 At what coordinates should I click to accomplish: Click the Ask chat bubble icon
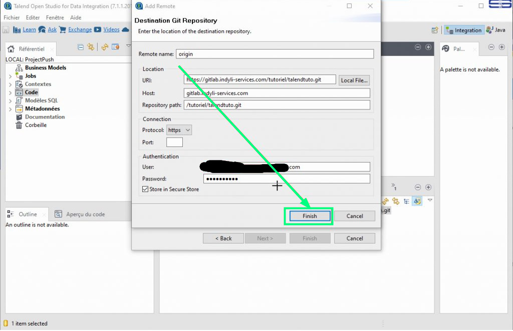click(x=42, y=29)
